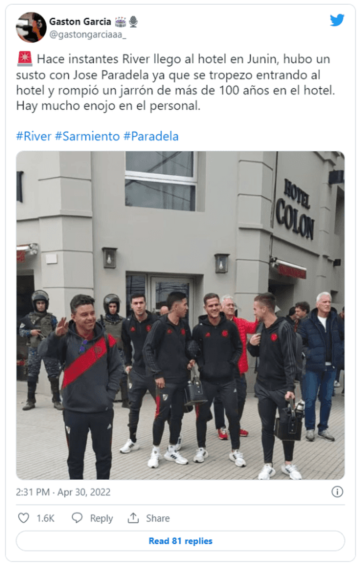Open the #Sarmiento hashtag
361x567 pixels.
click(87, 136)
